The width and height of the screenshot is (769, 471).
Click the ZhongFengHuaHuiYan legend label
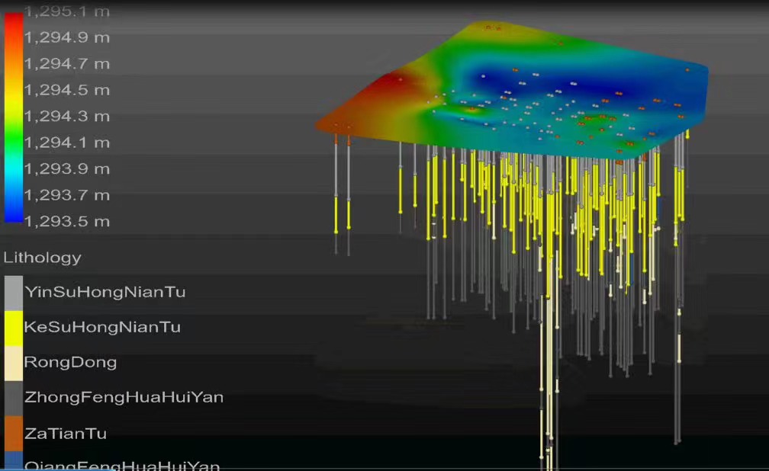(x=124, y=397)
